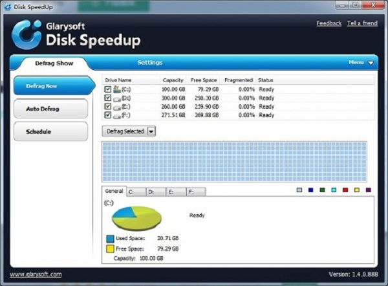Screen dimensions: 388x286
Task: Switch to the Defrag Show tab
Action: (x=54, y=63)
